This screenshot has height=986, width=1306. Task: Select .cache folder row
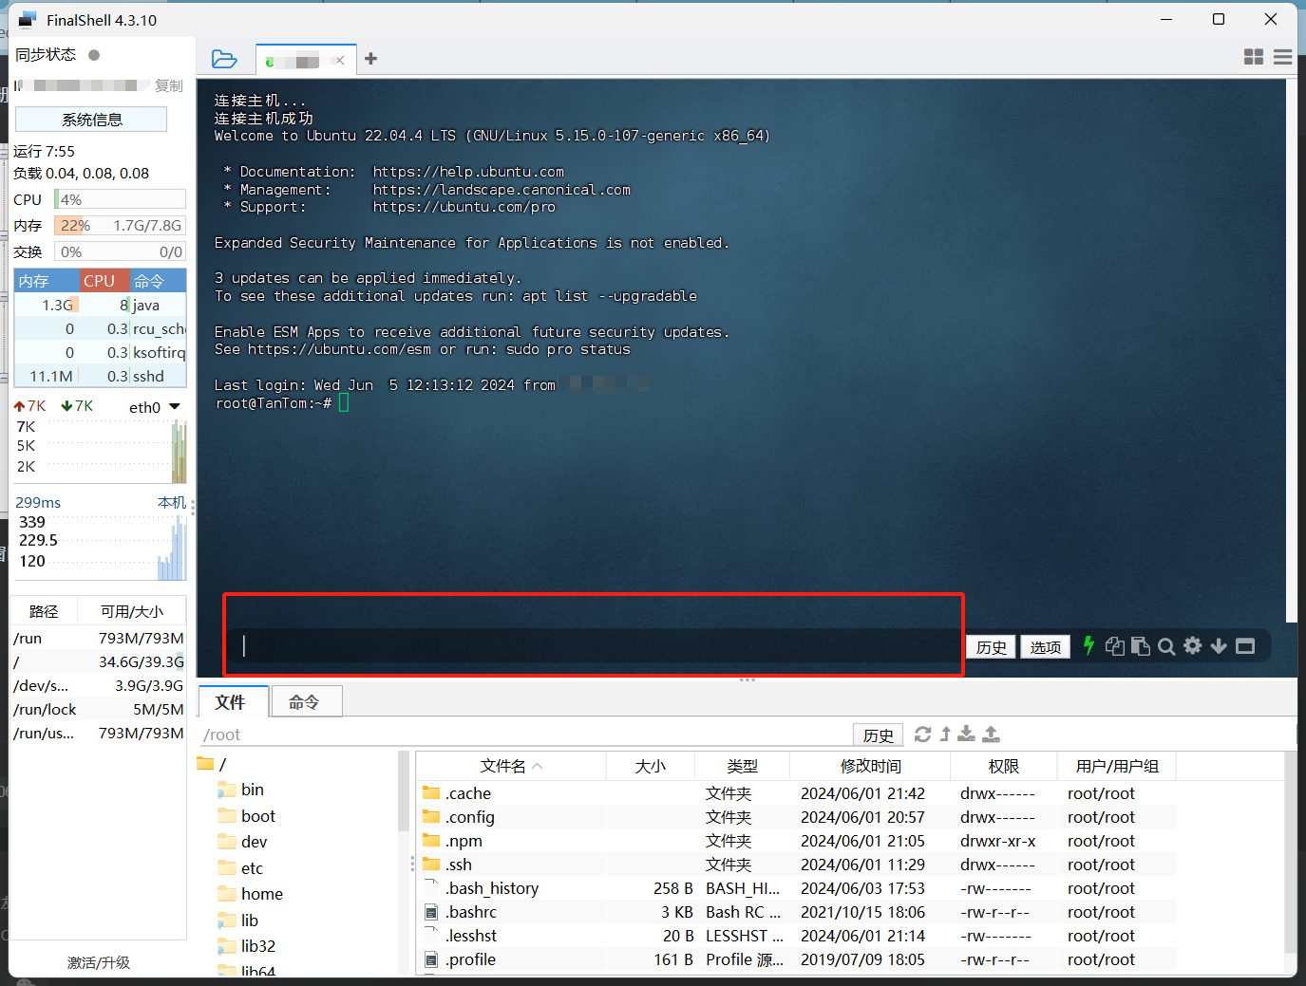pyautogui.click(x=796, y=793)
